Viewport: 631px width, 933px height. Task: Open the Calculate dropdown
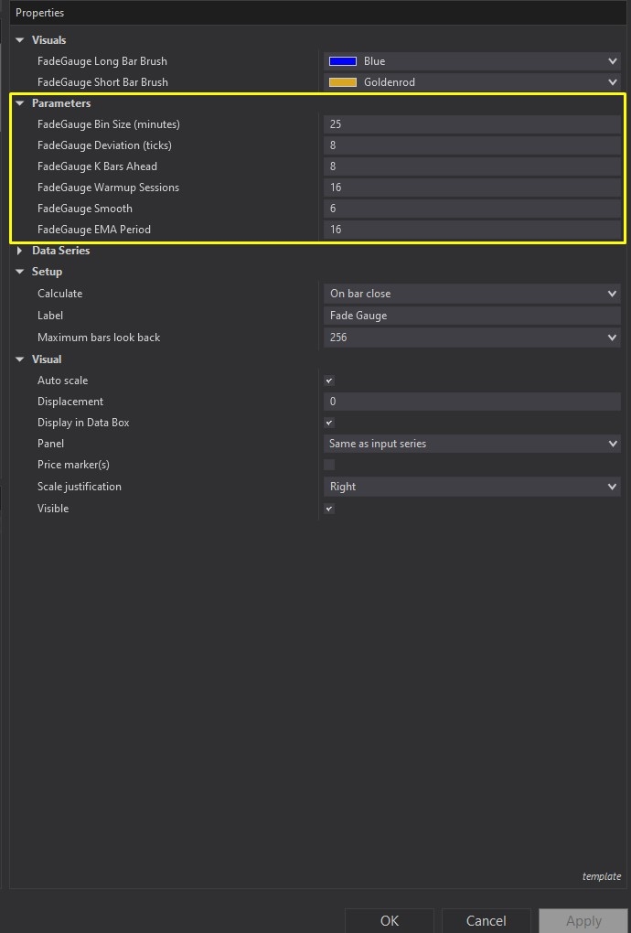coord(612,294)
